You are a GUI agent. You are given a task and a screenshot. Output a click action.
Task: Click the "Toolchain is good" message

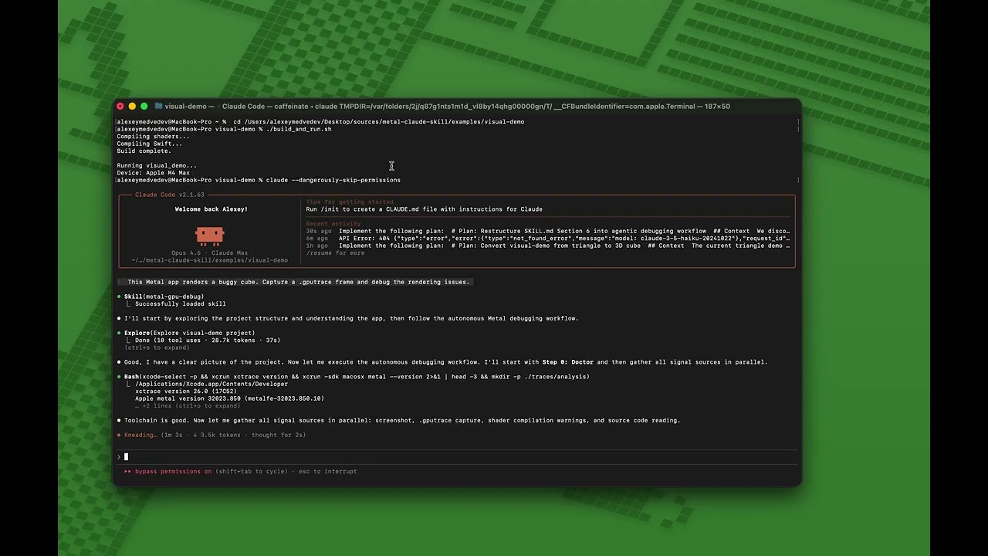coord(402,421)
